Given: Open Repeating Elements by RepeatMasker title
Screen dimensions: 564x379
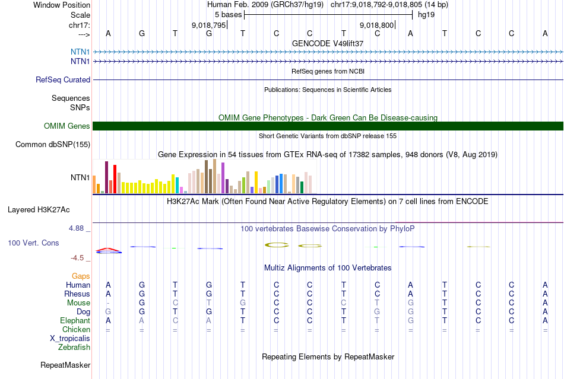Looking at the screenshot, I should (328, 357).
